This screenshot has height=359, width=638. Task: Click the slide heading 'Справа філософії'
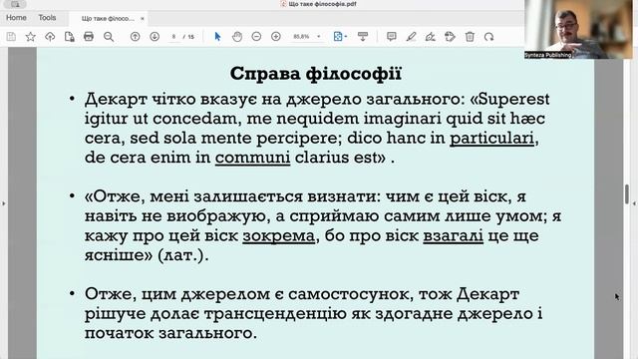click(316, 74)
